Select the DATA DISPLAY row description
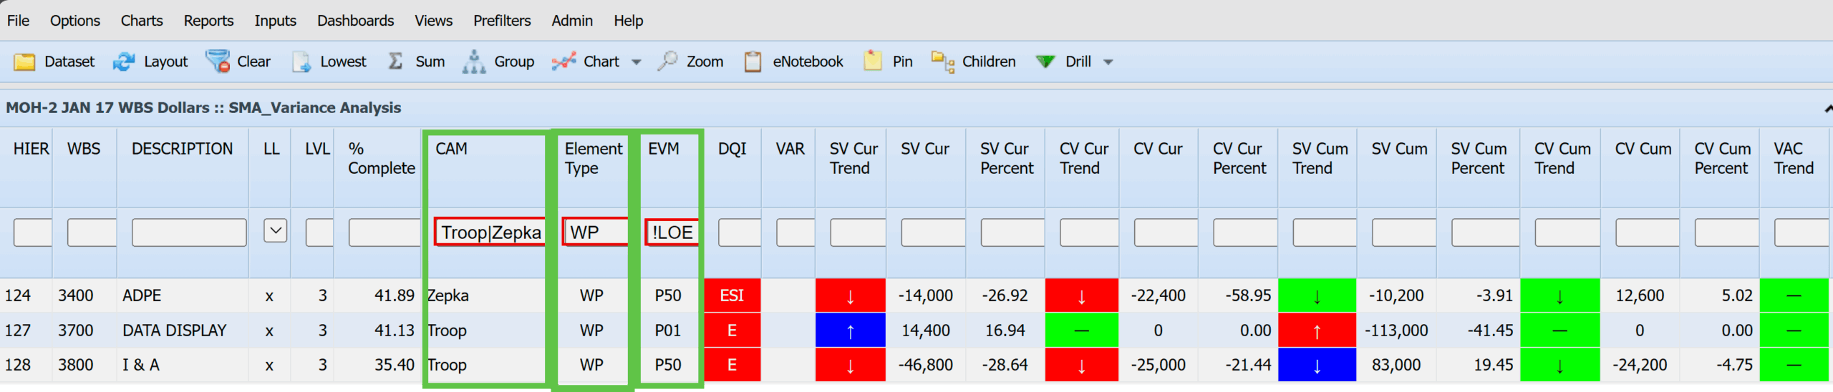The image size is (1833, 392). coord(174,330)
